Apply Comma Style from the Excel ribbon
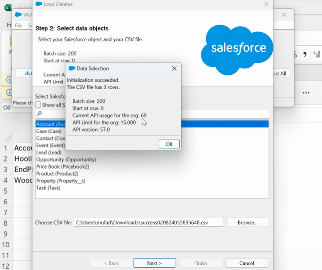Screen dimensions: 322x270 point(304,54)
